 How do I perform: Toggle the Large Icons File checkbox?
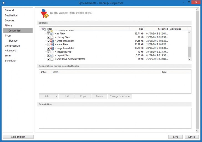click(49, 48)
